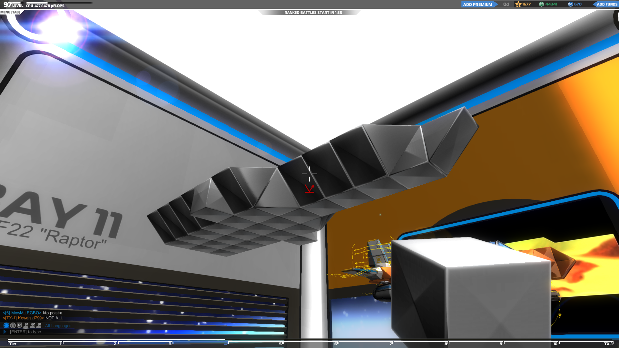
Task: Open the All Languages chat filter
Action: tap(58, 326)
